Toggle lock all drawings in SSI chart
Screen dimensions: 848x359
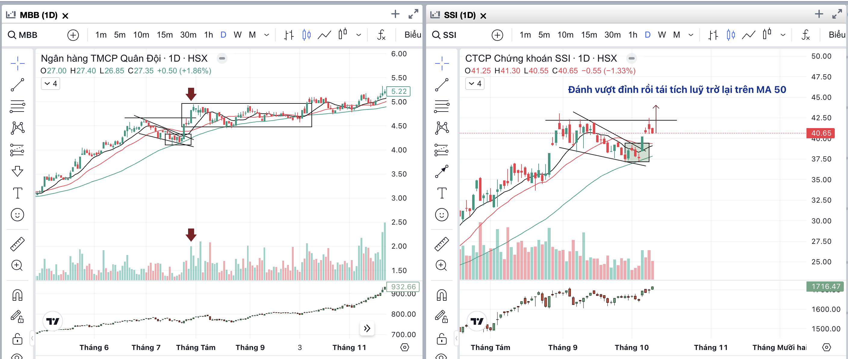(441, 338)
